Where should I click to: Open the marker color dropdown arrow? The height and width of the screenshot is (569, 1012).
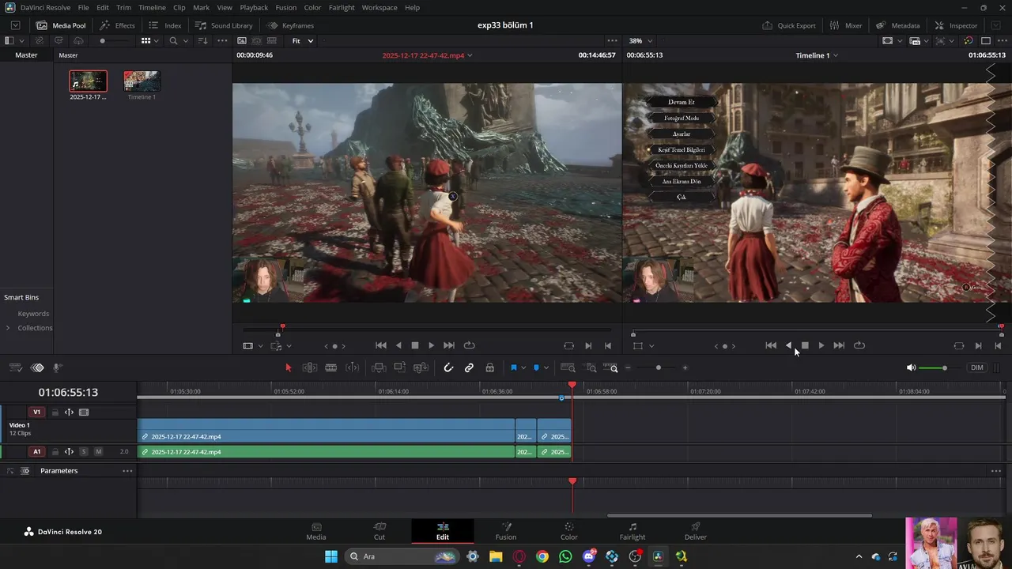pyautogui.click(x=546, y=367)
